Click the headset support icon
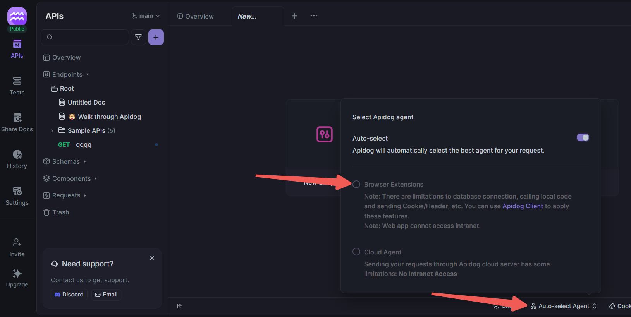Image resolution: width=631 pixels, height=317 pixels. [x=54, y=264]
